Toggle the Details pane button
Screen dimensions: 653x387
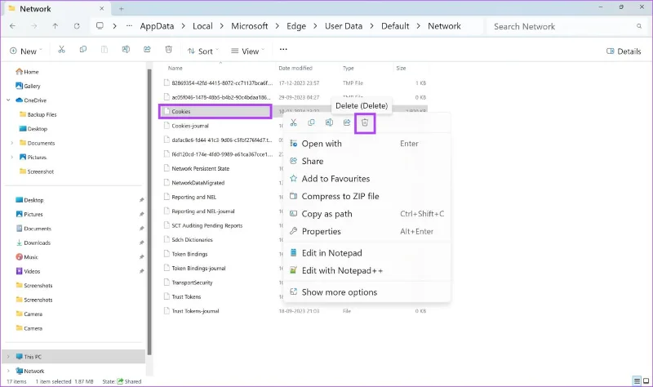coord(624,51)
